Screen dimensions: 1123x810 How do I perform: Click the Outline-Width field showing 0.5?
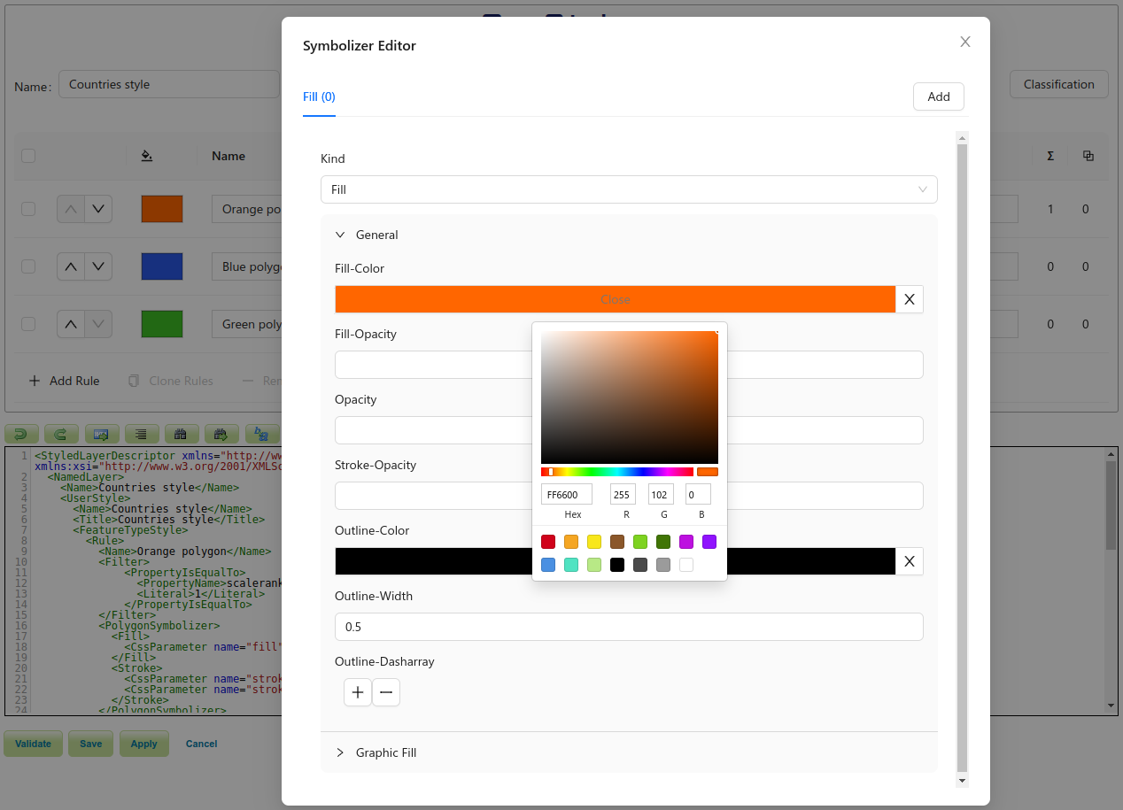(x=629, y=627)
